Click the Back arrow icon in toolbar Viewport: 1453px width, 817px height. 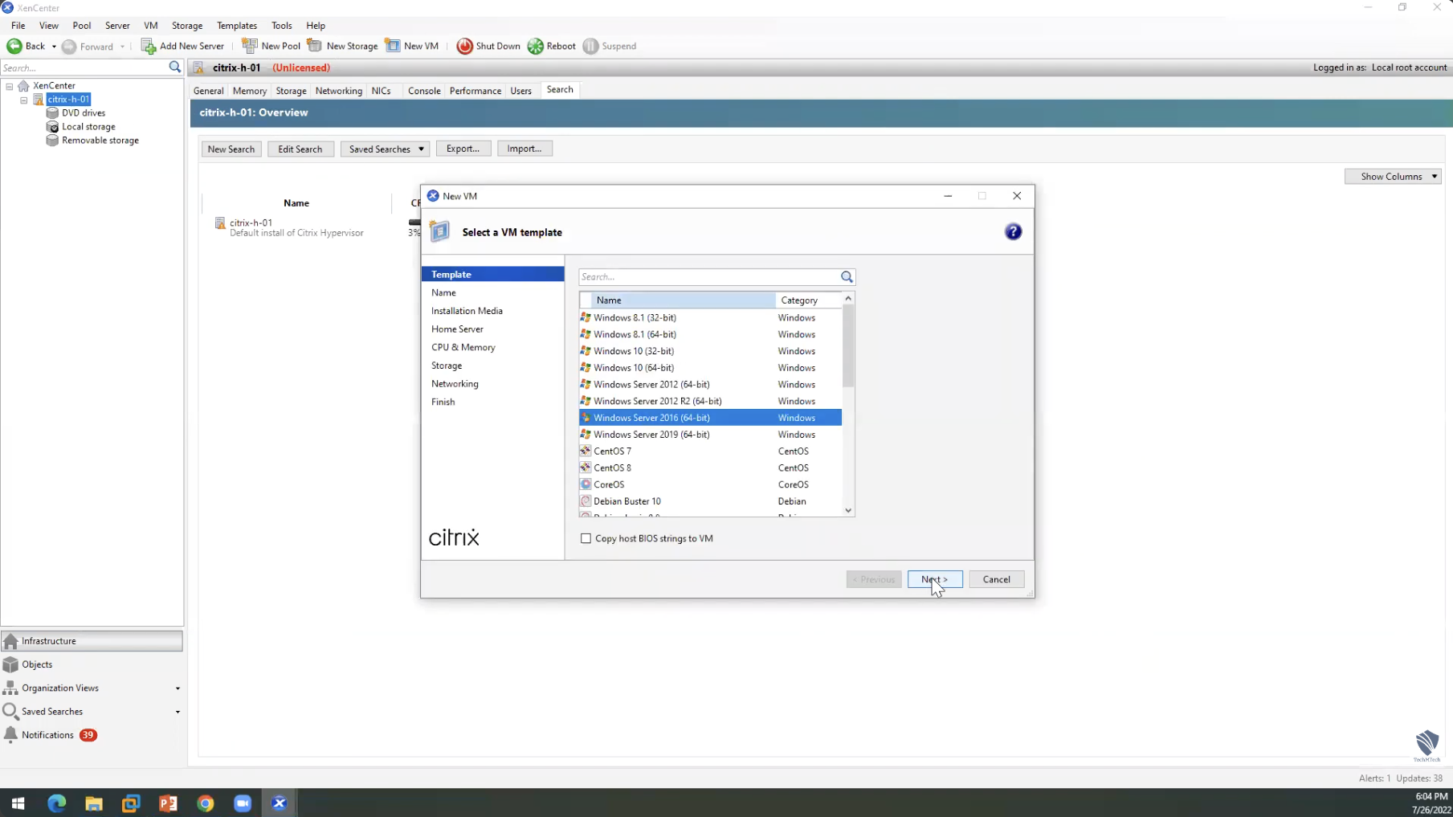click(x=14, y=46)
